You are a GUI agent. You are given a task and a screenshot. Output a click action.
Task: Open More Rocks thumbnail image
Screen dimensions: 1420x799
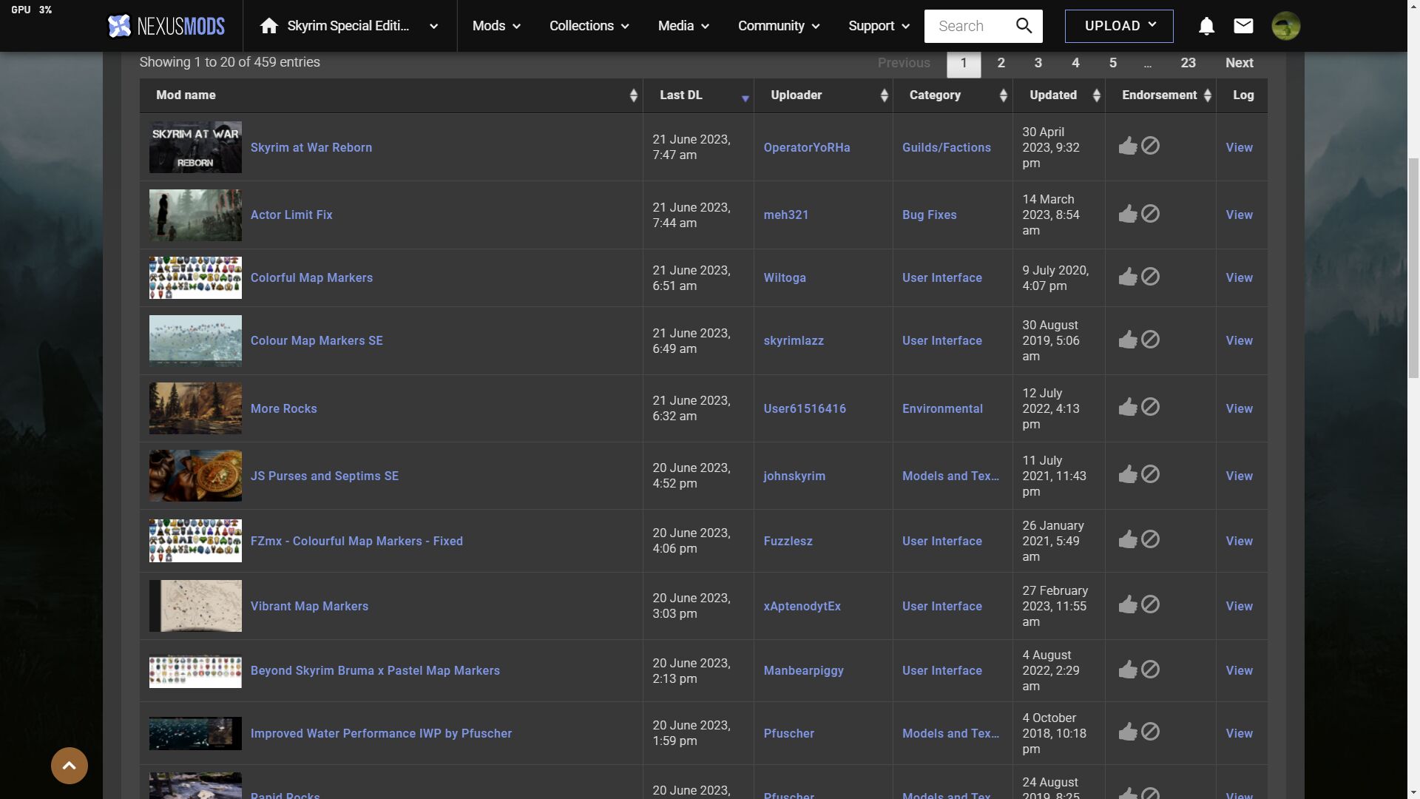coord(195,408)
